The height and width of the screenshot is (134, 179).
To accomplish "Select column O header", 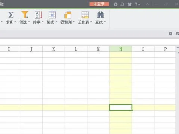I will click(x=143, y=49).
